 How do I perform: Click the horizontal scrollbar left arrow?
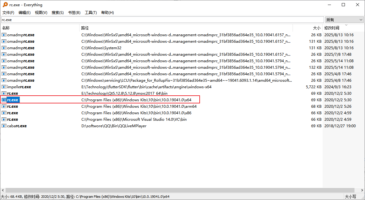3,190
